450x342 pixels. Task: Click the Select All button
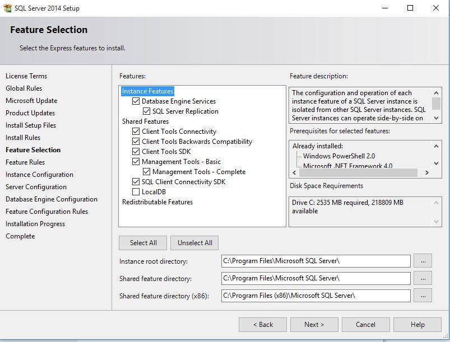pyautogui.click(x=143, y=243)
